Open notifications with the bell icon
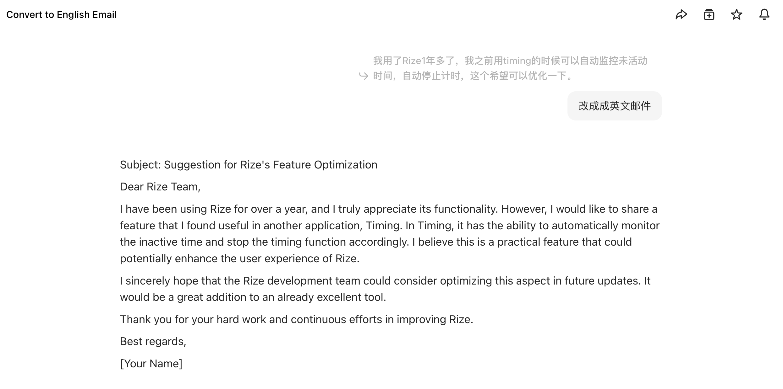The height and width of the screenshot is (389, 783). click(x=764, y=14)
